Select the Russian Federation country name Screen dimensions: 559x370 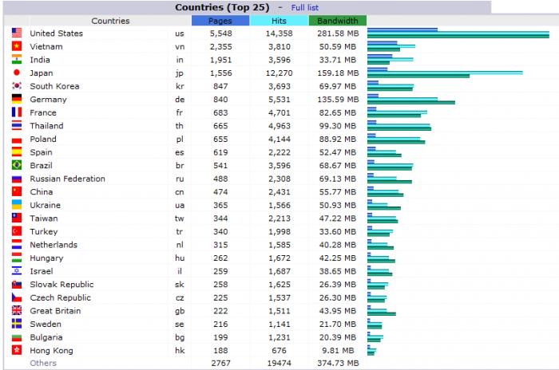pos(67,179)
